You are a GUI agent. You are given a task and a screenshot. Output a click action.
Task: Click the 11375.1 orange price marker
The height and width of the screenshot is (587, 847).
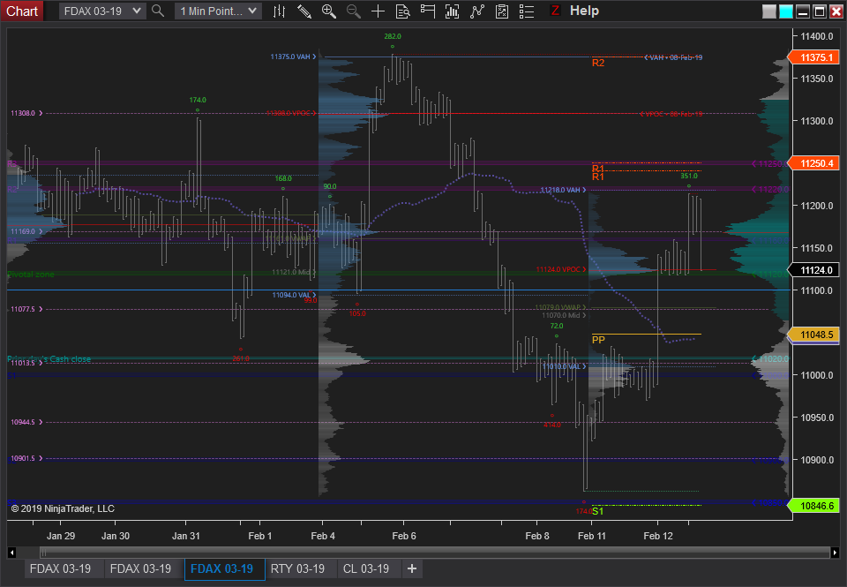(814, 57)
